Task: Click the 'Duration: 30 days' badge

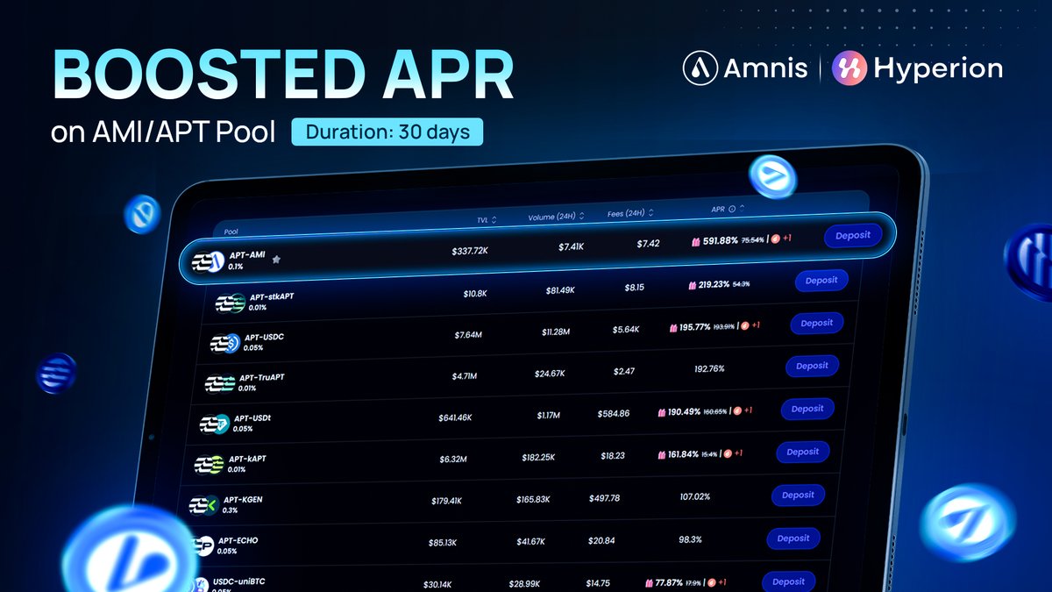Action: pyautogui.click(x=387, y=132)
